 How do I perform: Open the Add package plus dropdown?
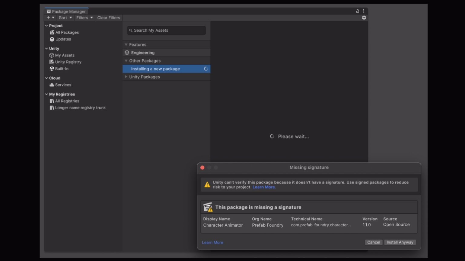tap(50, 18)
